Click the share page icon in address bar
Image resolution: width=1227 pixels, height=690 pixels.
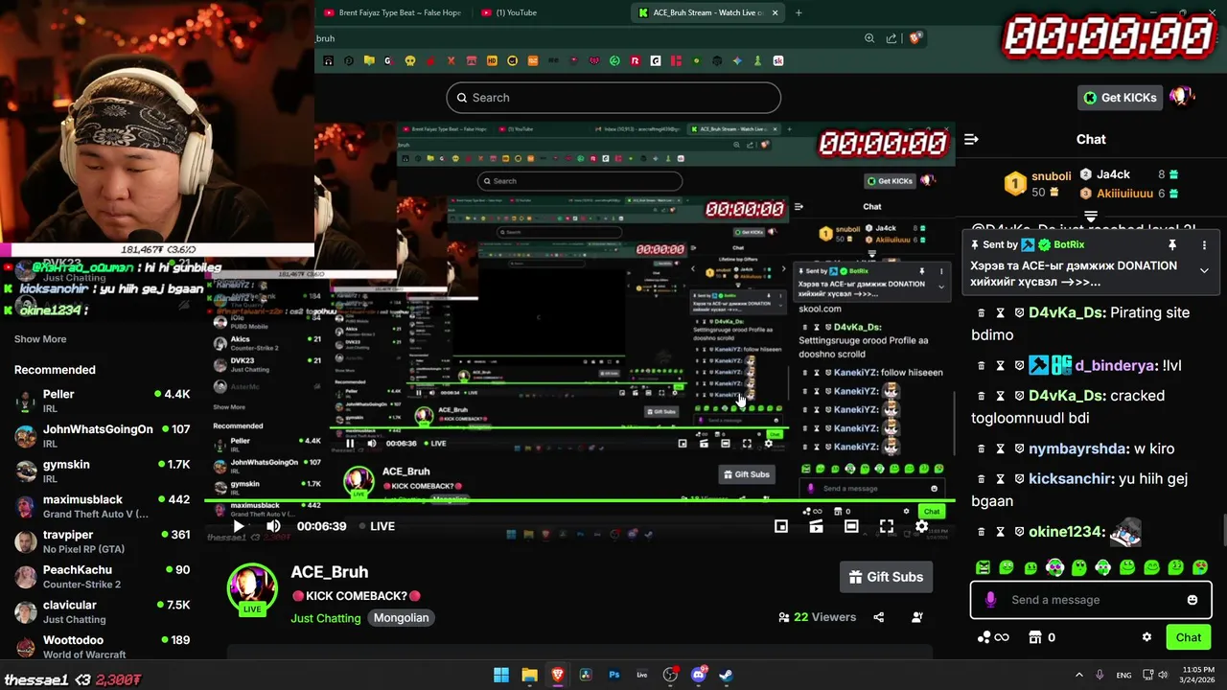coord(891,38)
